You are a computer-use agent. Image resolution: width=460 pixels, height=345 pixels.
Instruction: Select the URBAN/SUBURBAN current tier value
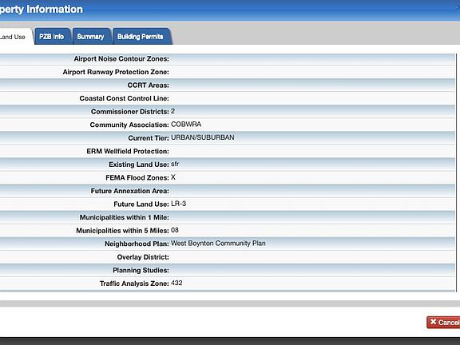(x=202, y=137)
